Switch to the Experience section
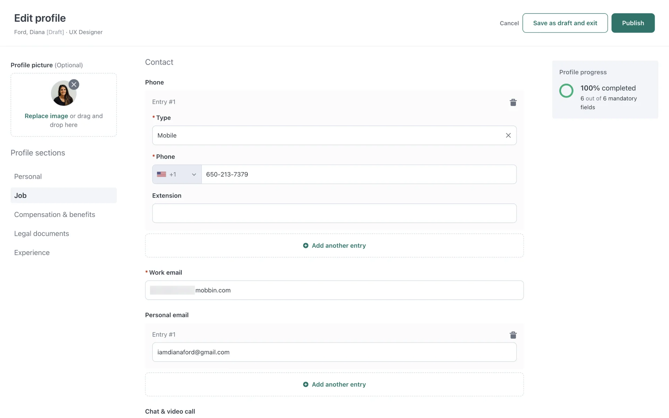 click(32, 253)
